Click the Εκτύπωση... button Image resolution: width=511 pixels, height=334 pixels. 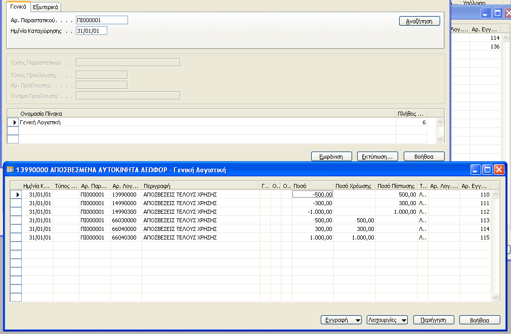tap(377, 157)
